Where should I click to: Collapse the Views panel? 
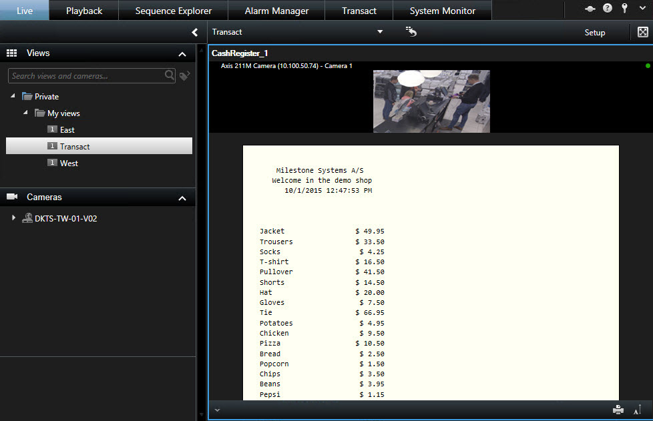click(182, 53)
